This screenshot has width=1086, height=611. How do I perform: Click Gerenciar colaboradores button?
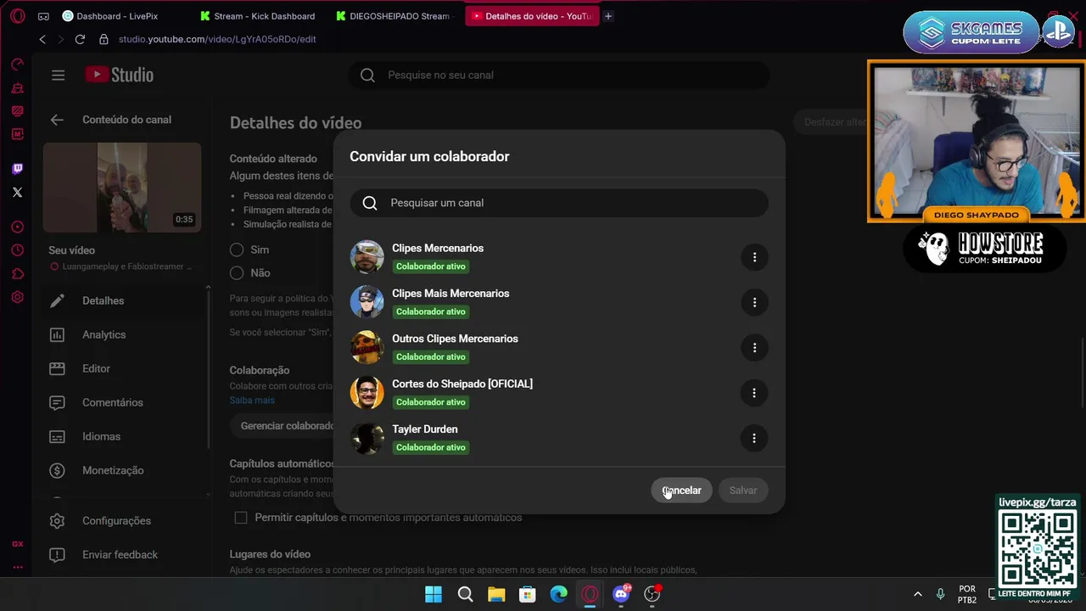pos(282,426)
